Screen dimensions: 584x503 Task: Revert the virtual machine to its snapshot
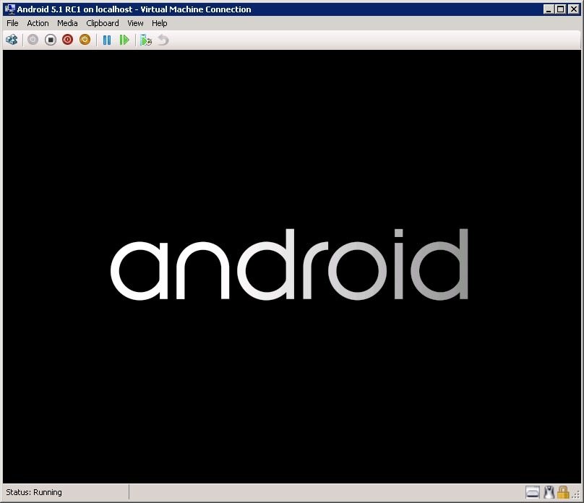pos(163,40)
